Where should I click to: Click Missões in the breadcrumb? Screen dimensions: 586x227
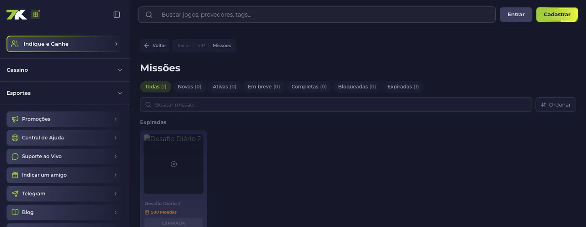coord(222,45)
